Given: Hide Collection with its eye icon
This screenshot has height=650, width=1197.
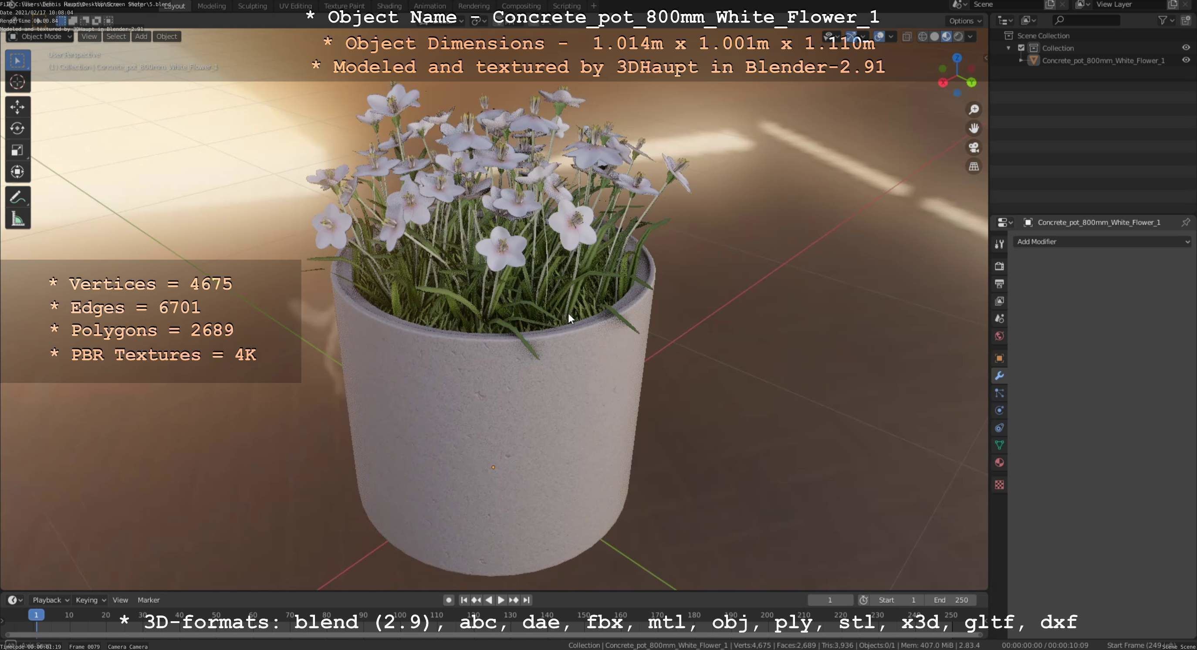Looking at the screenshot, I should 1185,48.
